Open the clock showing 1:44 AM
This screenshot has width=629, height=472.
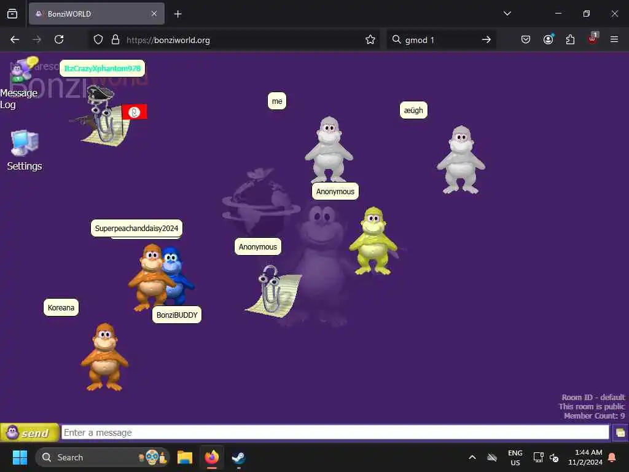coord(585,457)
